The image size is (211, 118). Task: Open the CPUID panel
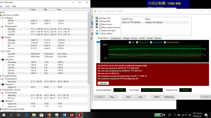pyautogui.click(x=156, y=97)
